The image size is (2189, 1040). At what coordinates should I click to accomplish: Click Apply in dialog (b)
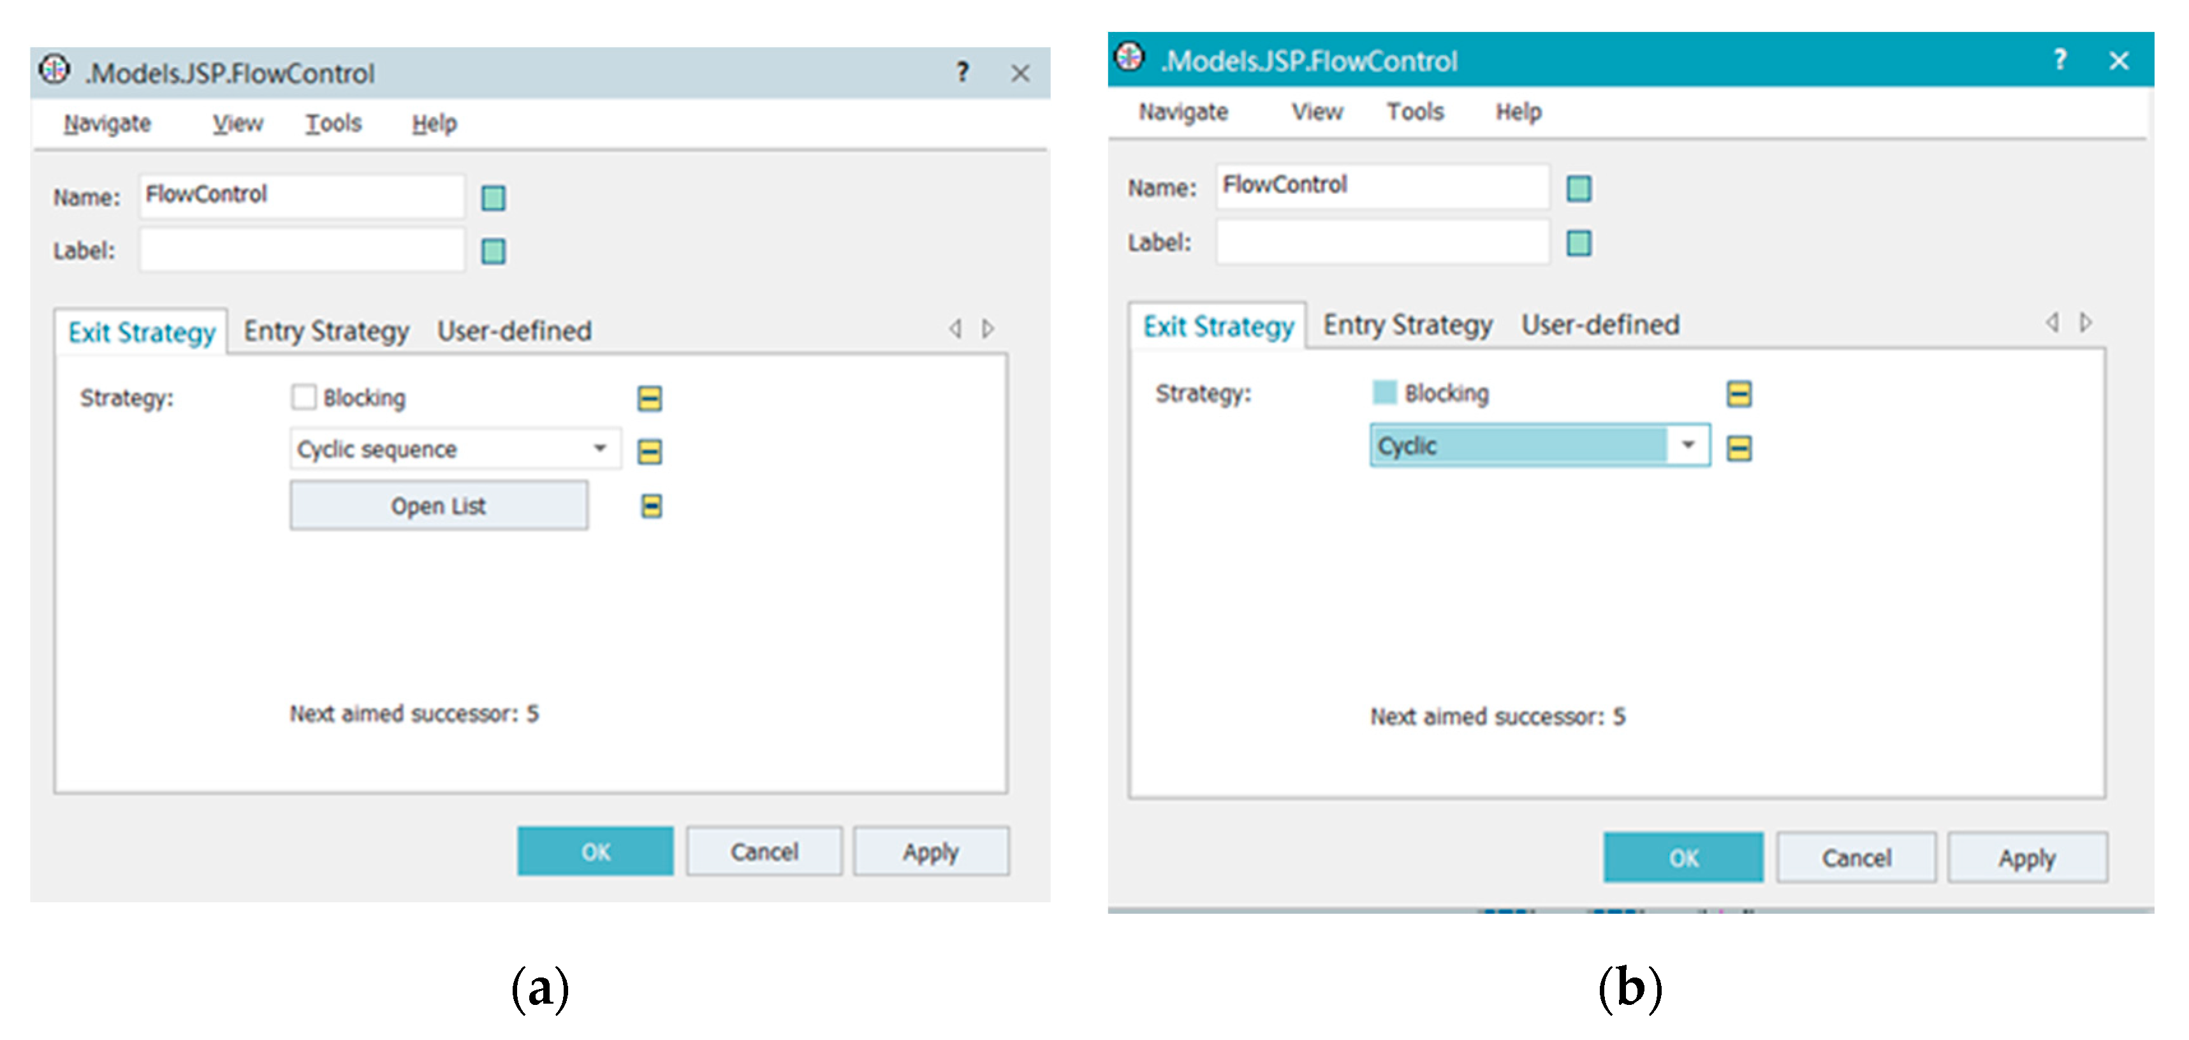click(2026, 858)
